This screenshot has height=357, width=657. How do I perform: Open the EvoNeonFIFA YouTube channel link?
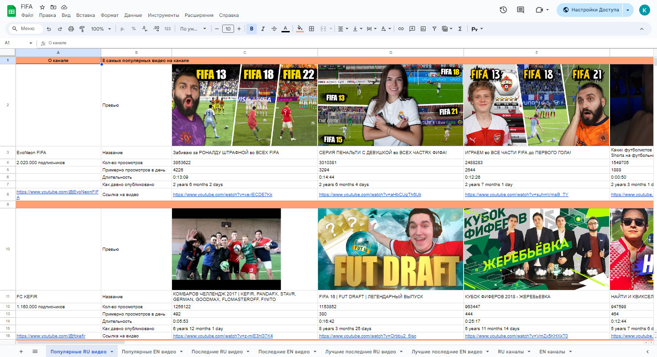pos(57,195)
